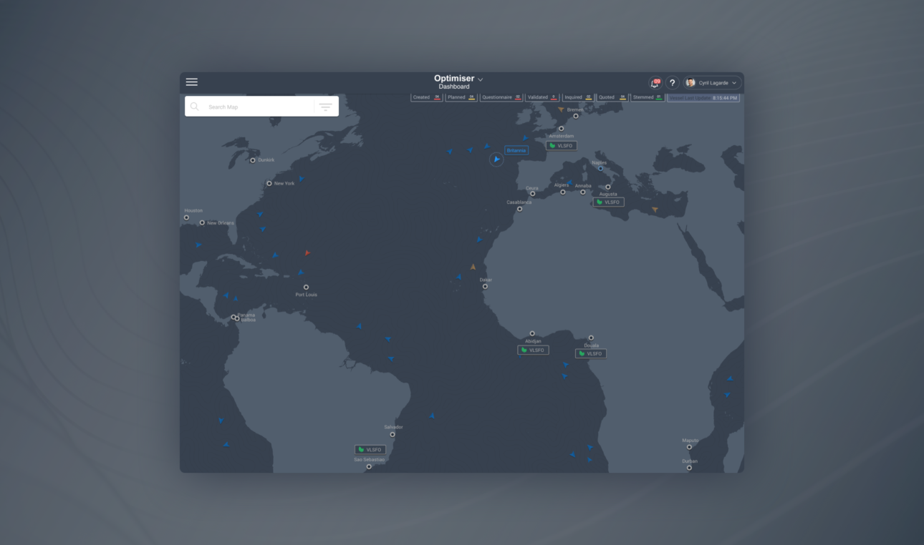This screenshot has width=924, height=545.
Task: Open the help question mark
Action: coord(672,83)
